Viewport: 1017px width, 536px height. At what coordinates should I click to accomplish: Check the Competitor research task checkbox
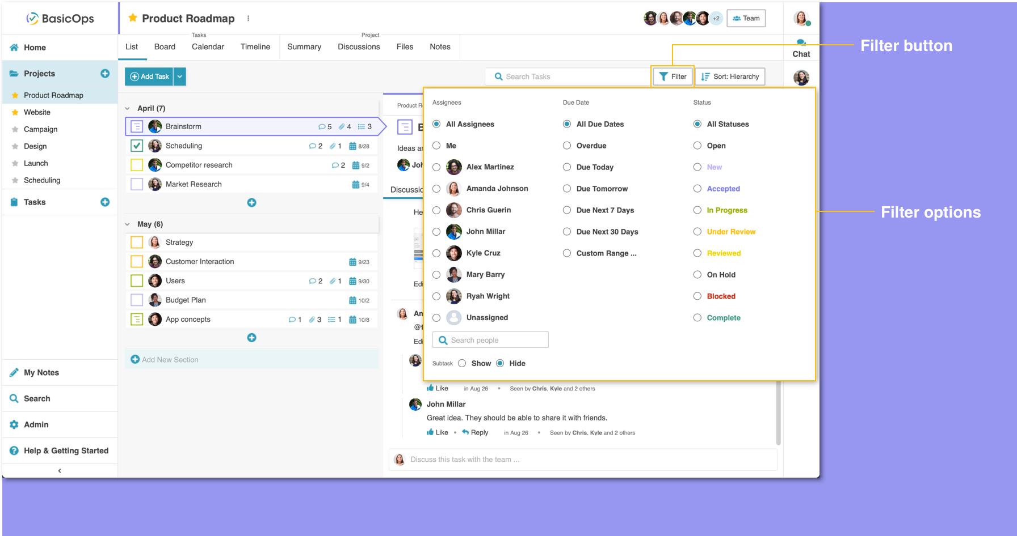[137, 165]
